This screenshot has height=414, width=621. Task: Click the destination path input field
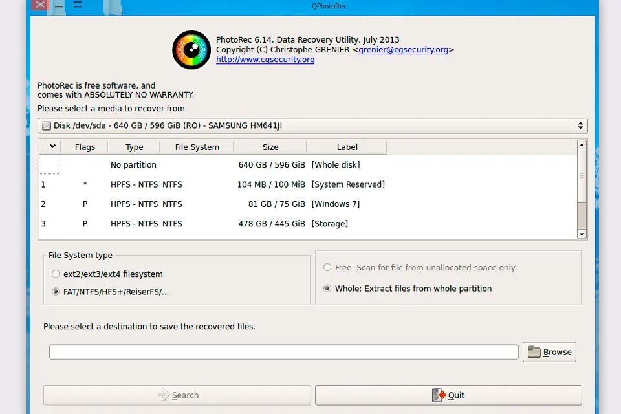[283, 352]
